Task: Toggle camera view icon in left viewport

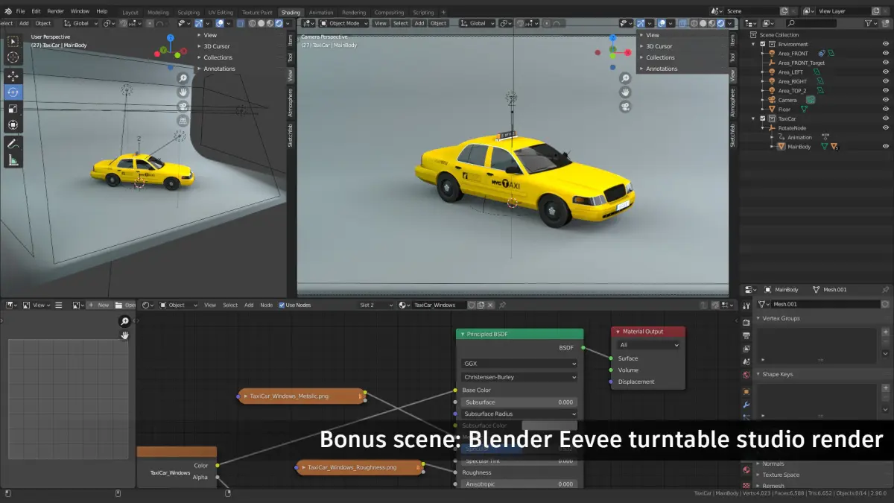Action: pos(183,107)
